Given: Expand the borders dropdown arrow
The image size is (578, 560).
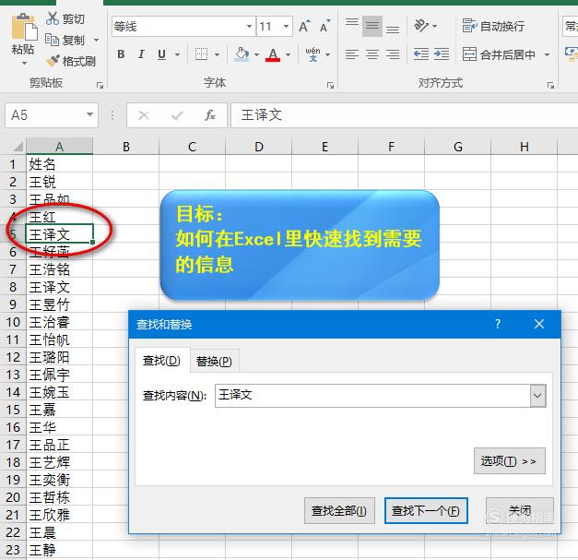Looking at the screenshot, I should (217, 54).
